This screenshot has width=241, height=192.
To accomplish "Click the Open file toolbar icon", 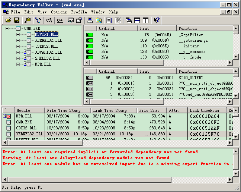I will [9, 20].
